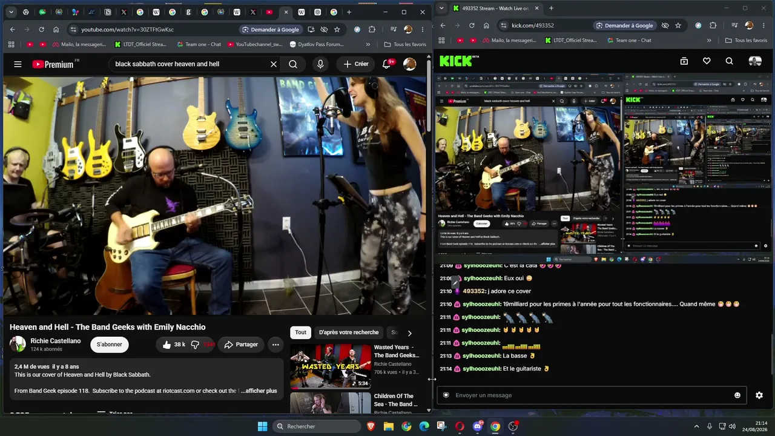
Task: Bookmark the YouTube page with the star
Action: [x=337, y=30]
